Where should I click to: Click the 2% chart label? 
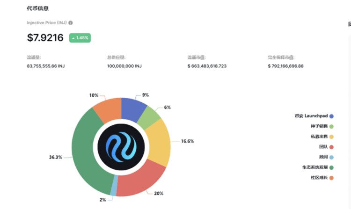click(103, 200)
